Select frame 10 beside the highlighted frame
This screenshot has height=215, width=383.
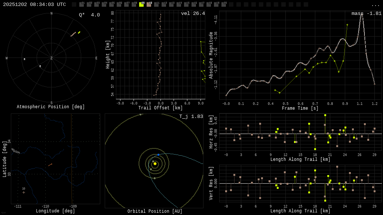(x=149, y=5)
